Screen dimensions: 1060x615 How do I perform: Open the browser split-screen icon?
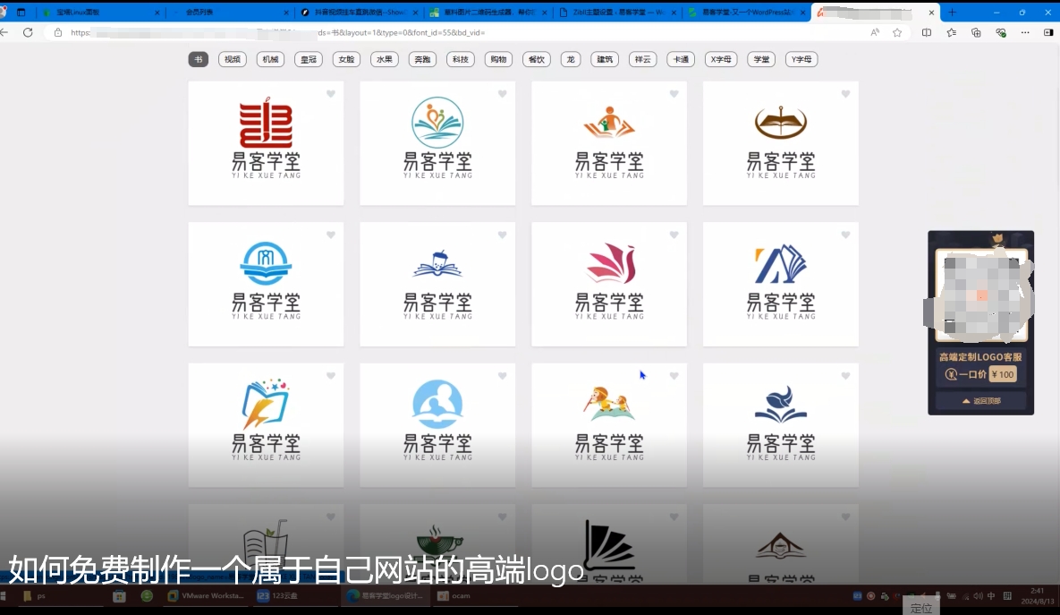pyautogui.click(x=926, y=32)
